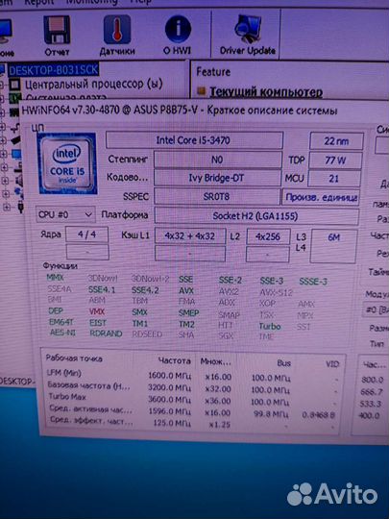389x519 pixels.
Task: Open the Отчет report toolbar icon
Action: [57, 37]
